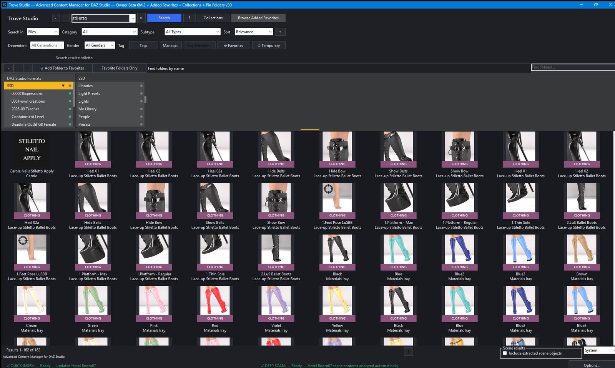Open Browse Added Favorites

click(x=258, y=18)
